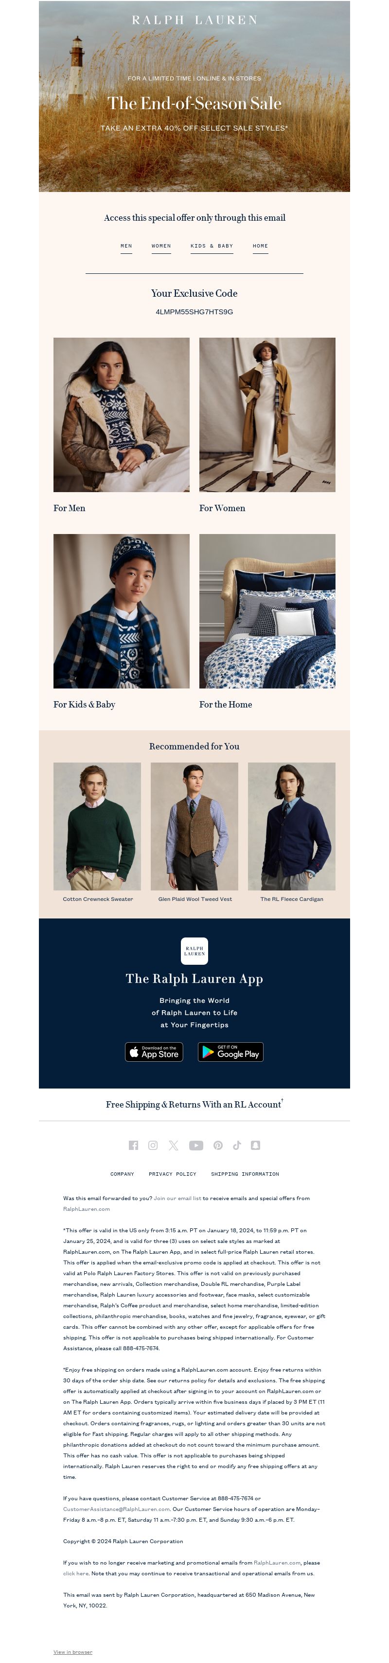This screenshot has height=1663, width=389.
Task: Open the Instagram social icon
Action: pos(153,1145)
